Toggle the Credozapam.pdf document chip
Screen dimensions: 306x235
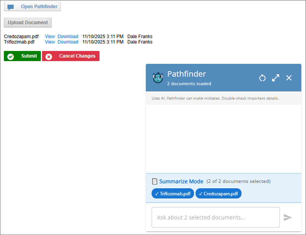click(218, 193)
